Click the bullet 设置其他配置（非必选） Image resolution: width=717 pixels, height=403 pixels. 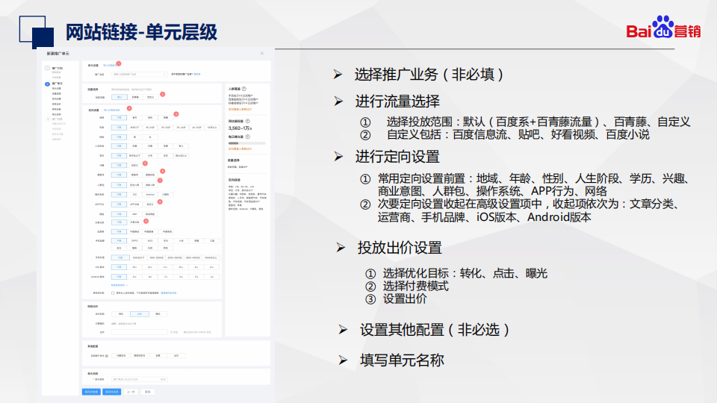(435, 329)
